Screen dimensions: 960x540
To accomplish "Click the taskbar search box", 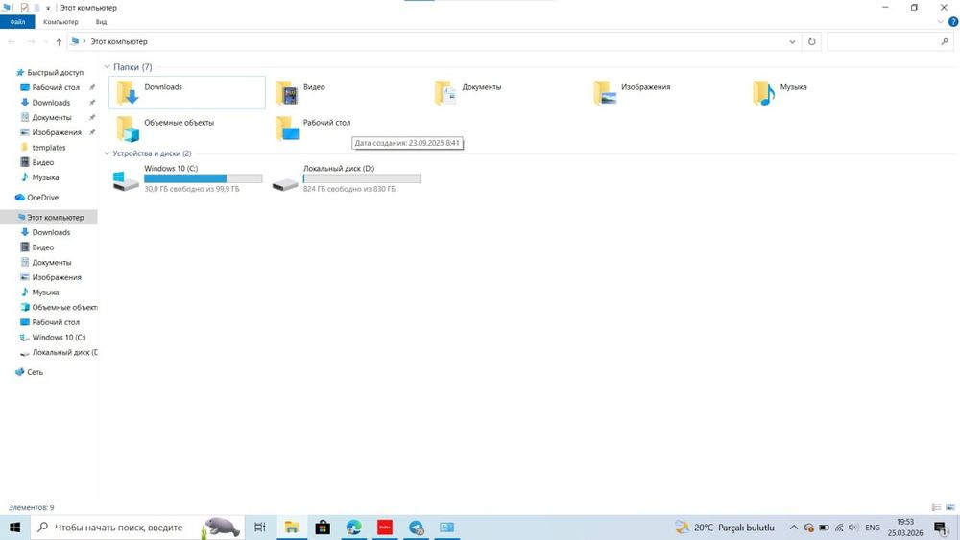I will [x=137, y=528].
